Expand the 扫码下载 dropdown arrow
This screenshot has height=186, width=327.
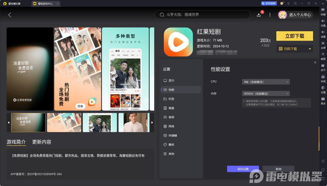pyautogui.click(x=310, y=49)
